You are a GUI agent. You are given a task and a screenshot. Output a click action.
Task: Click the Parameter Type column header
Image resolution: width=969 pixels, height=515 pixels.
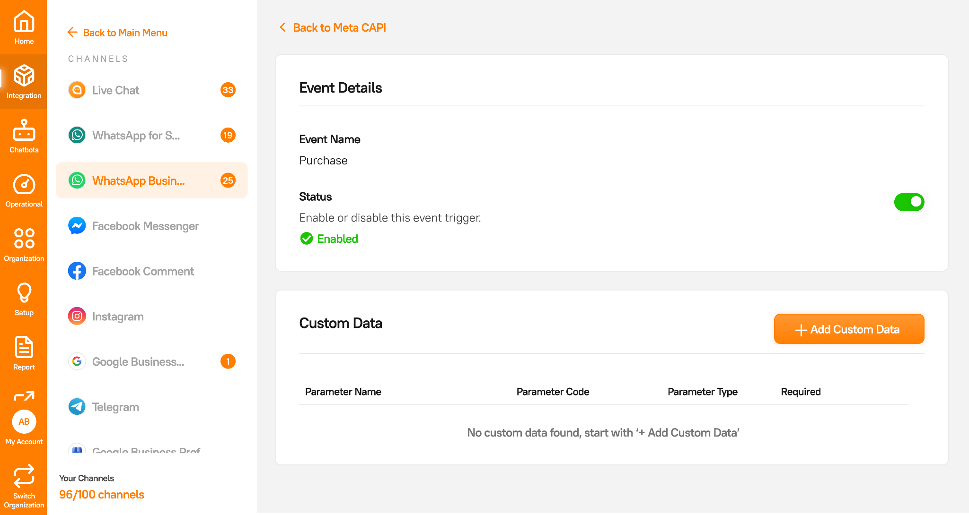click(x=703, y=392)
